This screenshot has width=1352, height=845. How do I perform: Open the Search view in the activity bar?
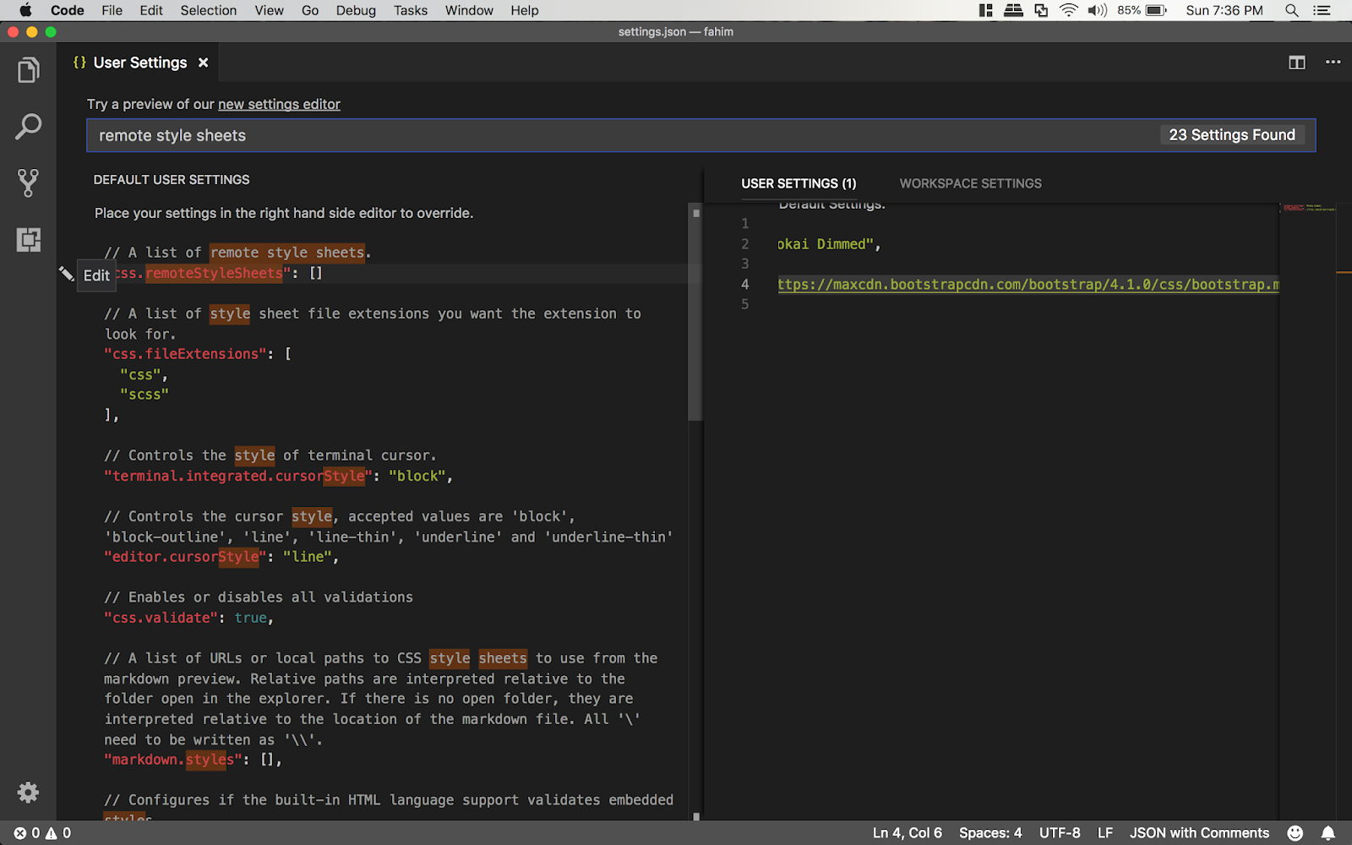click(28, 126)
